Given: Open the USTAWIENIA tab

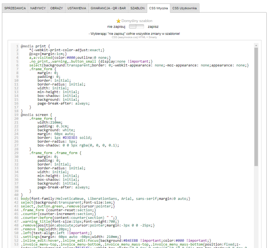Looking at the screenshot, I should 77,8.
